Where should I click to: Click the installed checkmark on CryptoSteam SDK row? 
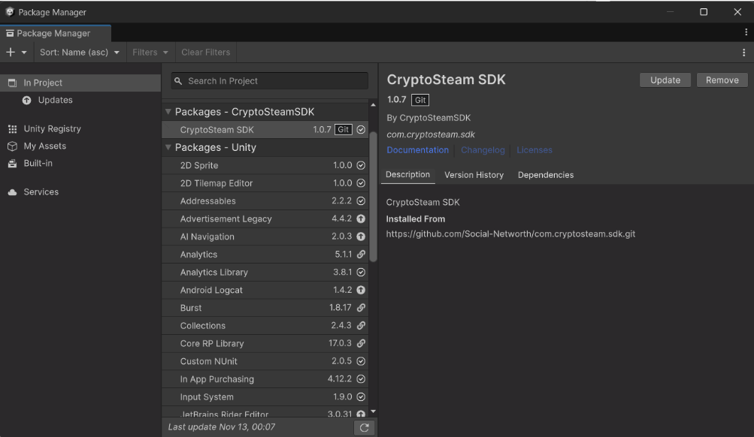click(x=361, y=130)
